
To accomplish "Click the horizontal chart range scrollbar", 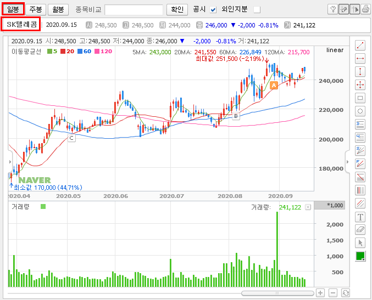I will pos(277,293).
